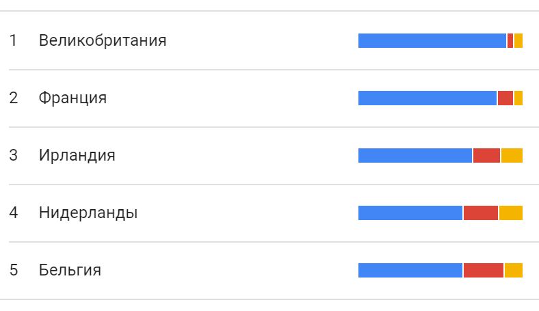Select Франция in the region list

(x=73, y=98)
